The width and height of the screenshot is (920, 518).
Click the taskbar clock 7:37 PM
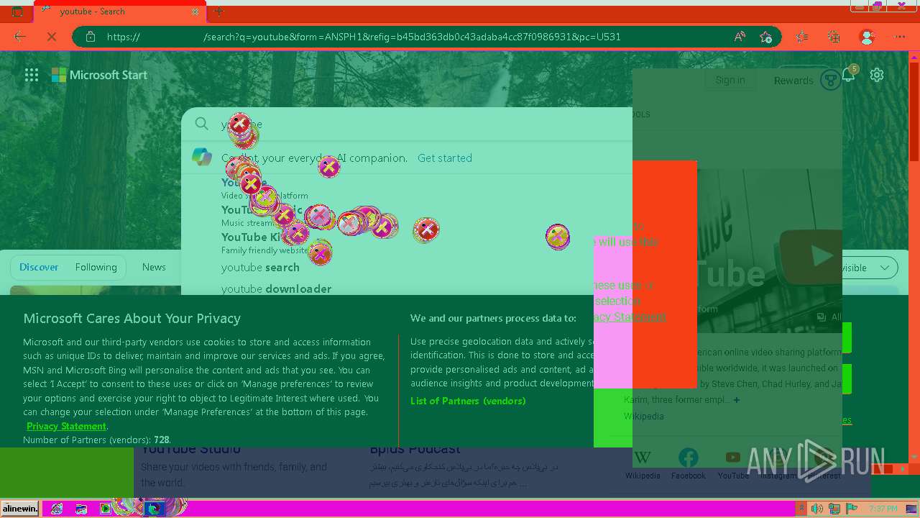pyautogui.click(x=883, y=509)
